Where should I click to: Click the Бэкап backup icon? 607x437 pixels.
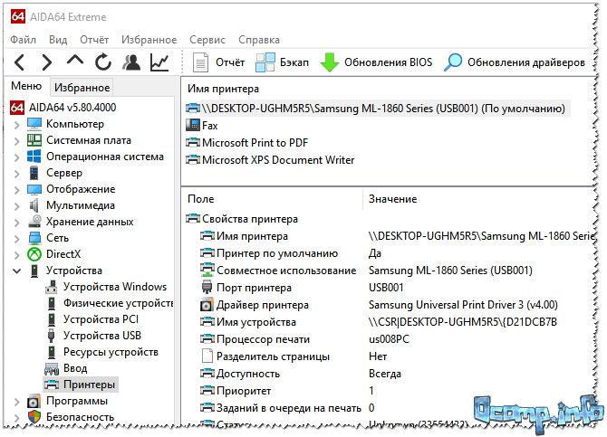coord(265,62)
